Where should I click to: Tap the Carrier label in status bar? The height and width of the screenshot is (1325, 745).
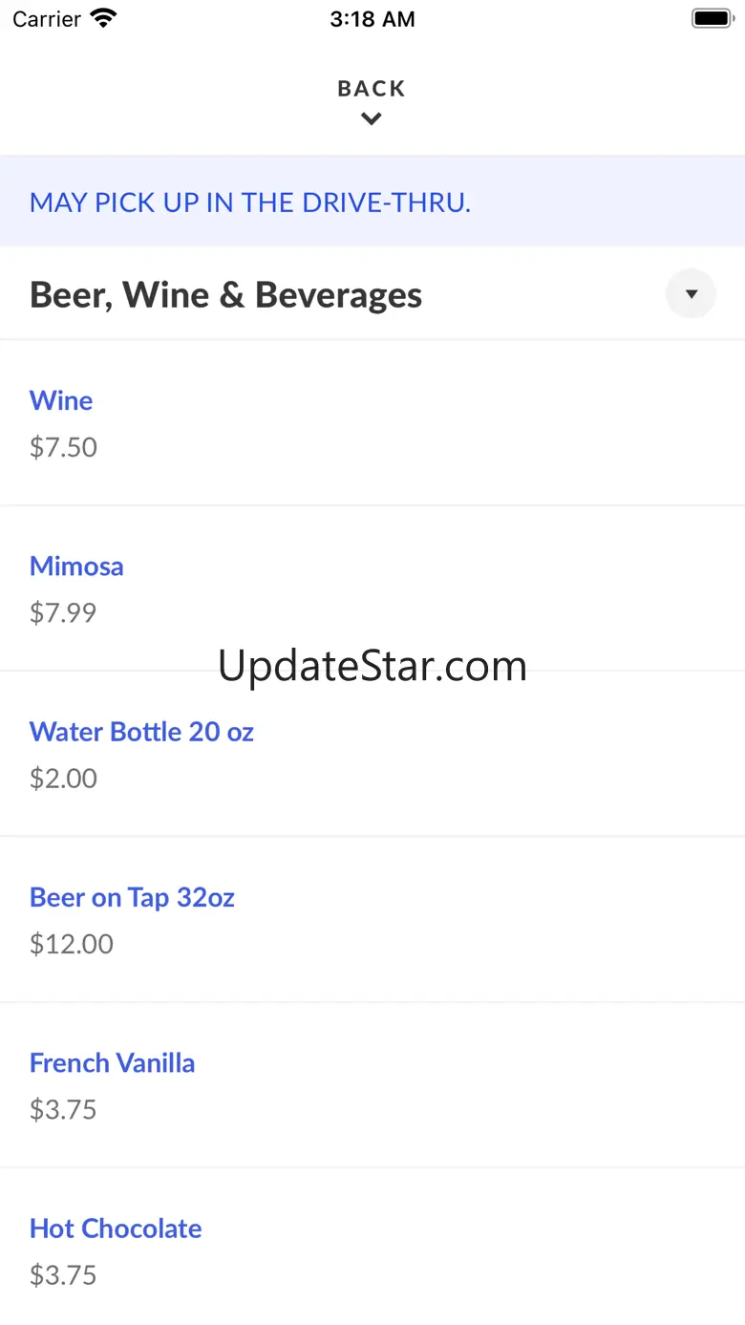47,19
